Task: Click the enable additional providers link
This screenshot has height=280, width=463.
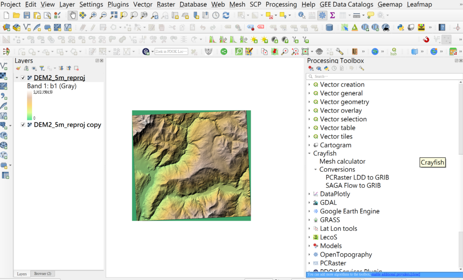Action: pyautogui.click(x=391, y=274)
